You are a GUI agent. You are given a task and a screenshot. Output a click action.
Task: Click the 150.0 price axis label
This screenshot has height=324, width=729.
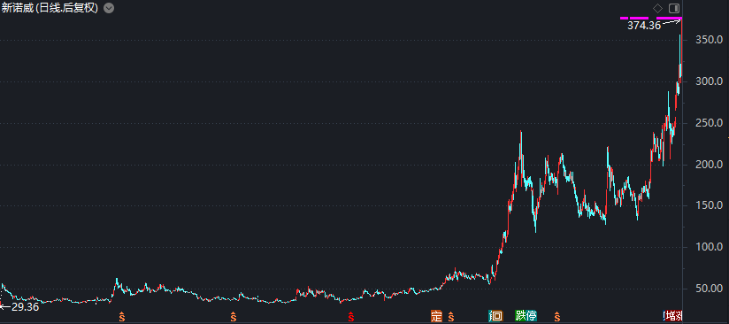[709, 205]
